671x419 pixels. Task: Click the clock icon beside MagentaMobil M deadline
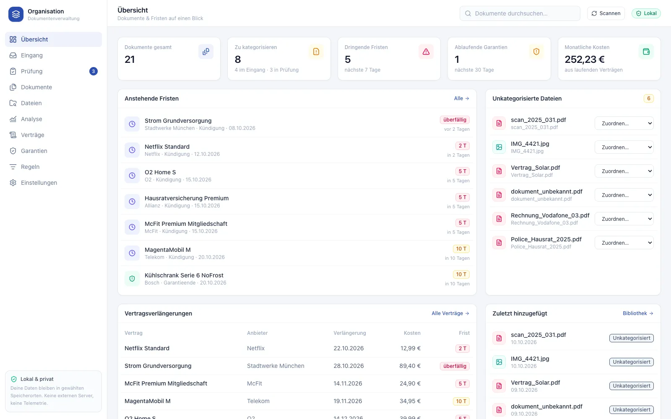[132, 253]
